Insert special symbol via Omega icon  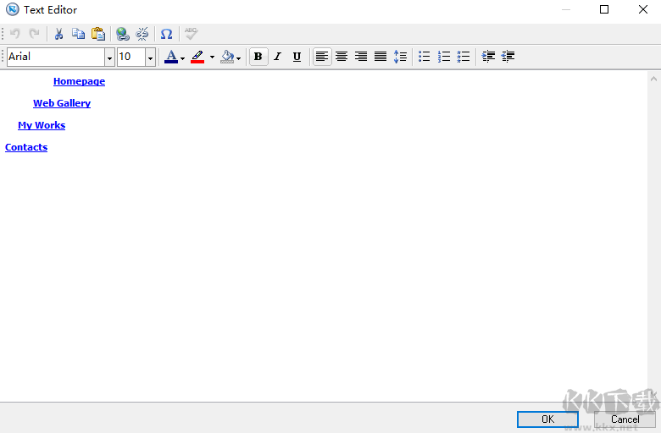(166, 34)
